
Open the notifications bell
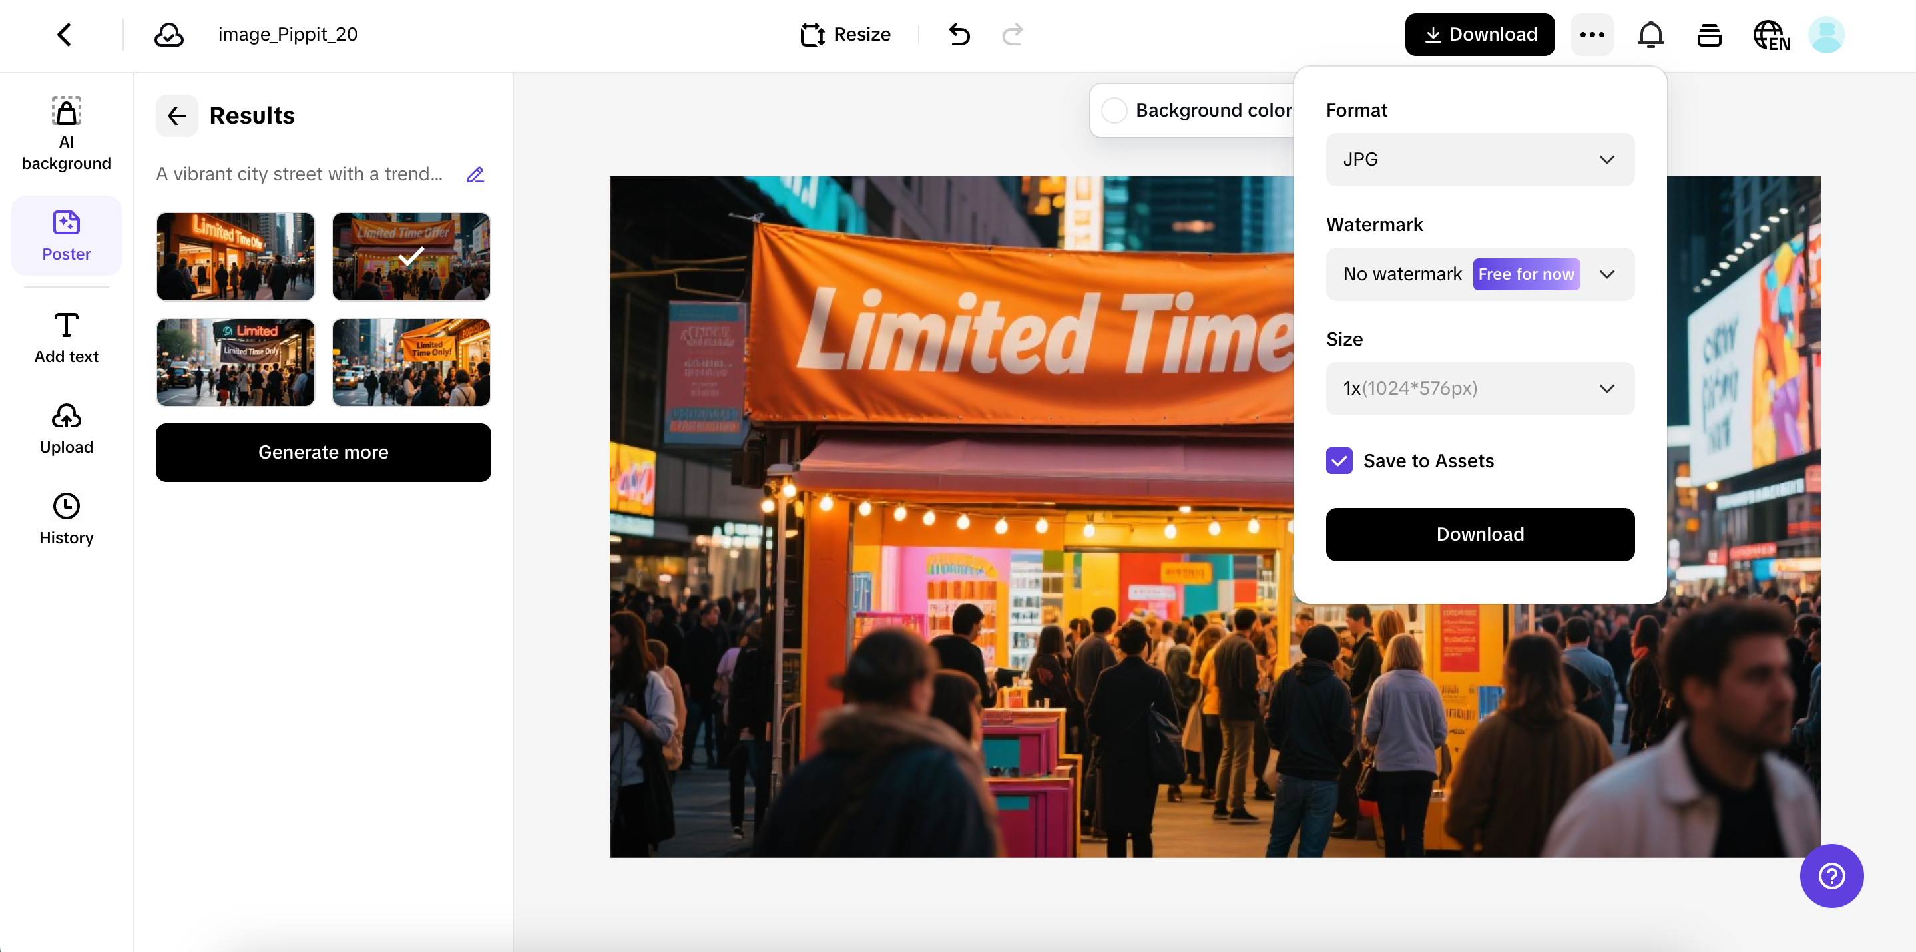(1650, 34)
